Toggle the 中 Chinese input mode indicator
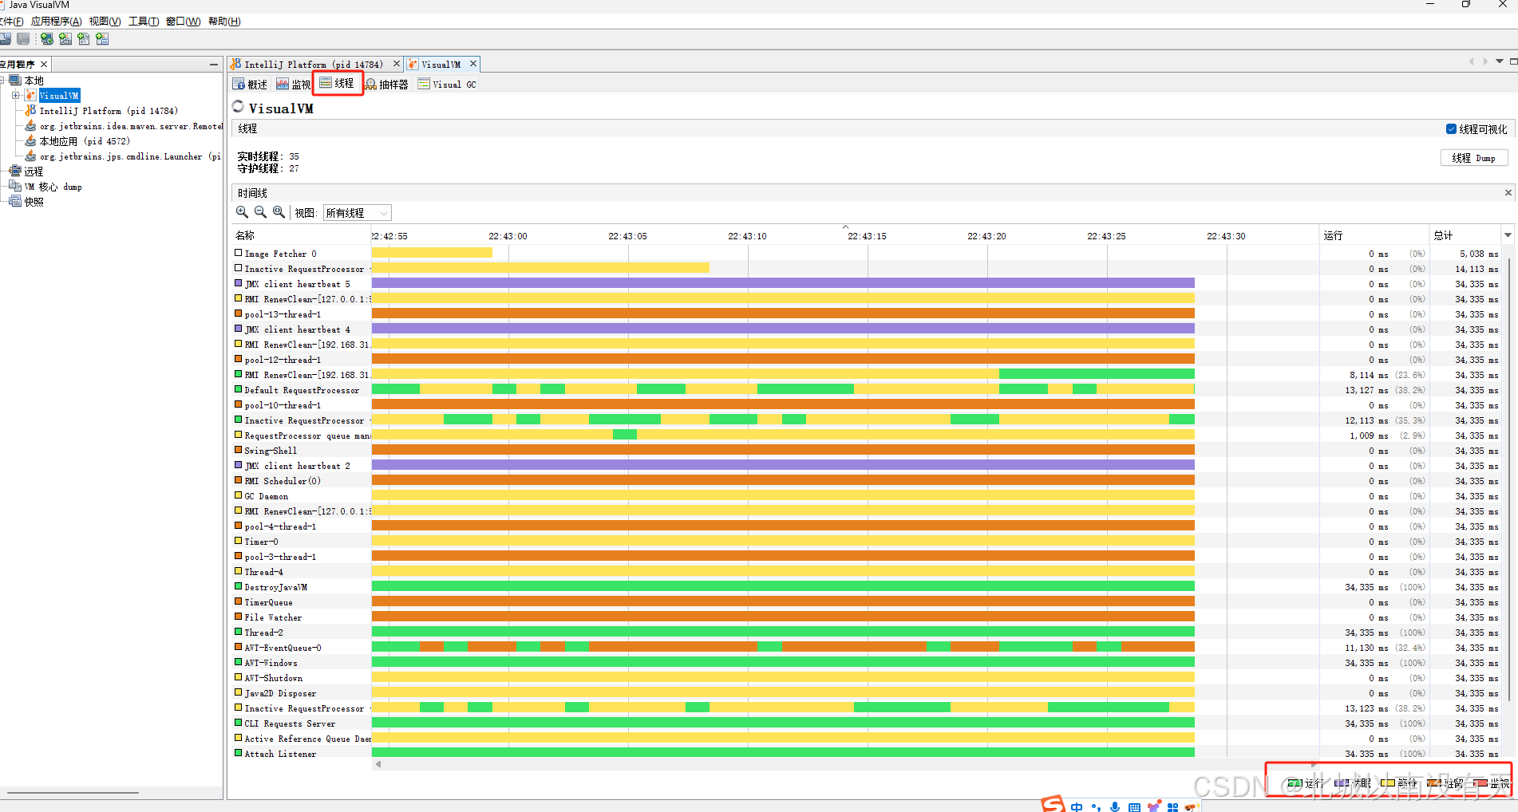Screen dimensions: 1518x812 coord(1077,807)
